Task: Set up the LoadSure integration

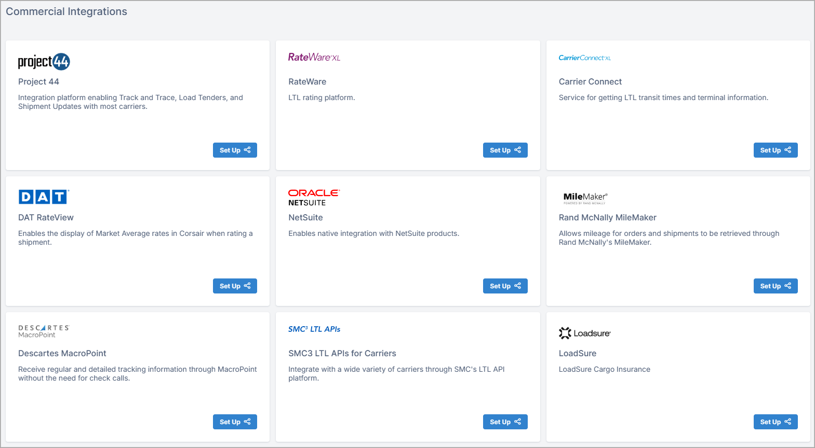Action: (x=776, y=422)
